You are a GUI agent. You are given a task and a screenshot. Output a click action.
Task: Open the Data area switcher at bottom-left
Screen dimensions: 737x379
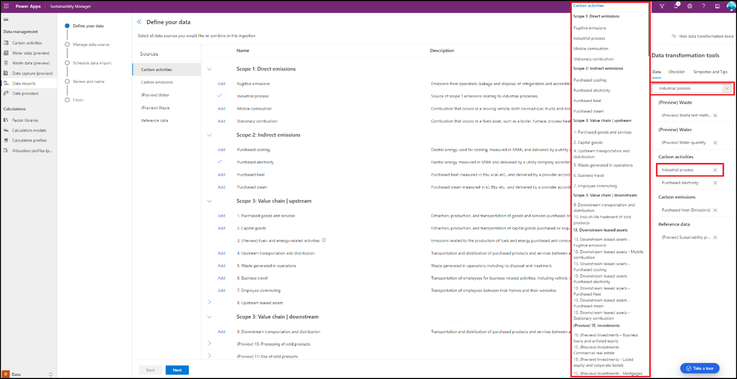click(28, 374)
